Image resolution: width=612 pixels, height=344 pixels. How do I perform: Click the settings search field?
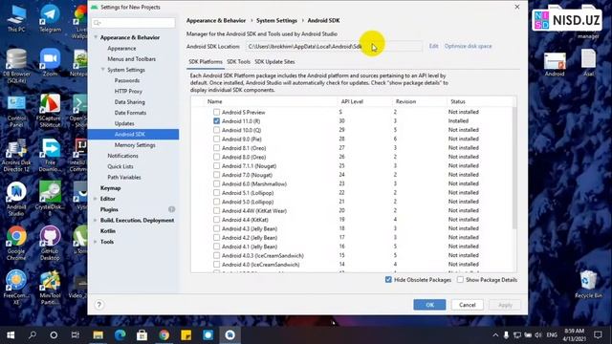pyautogui.click(x=134, y=23)
